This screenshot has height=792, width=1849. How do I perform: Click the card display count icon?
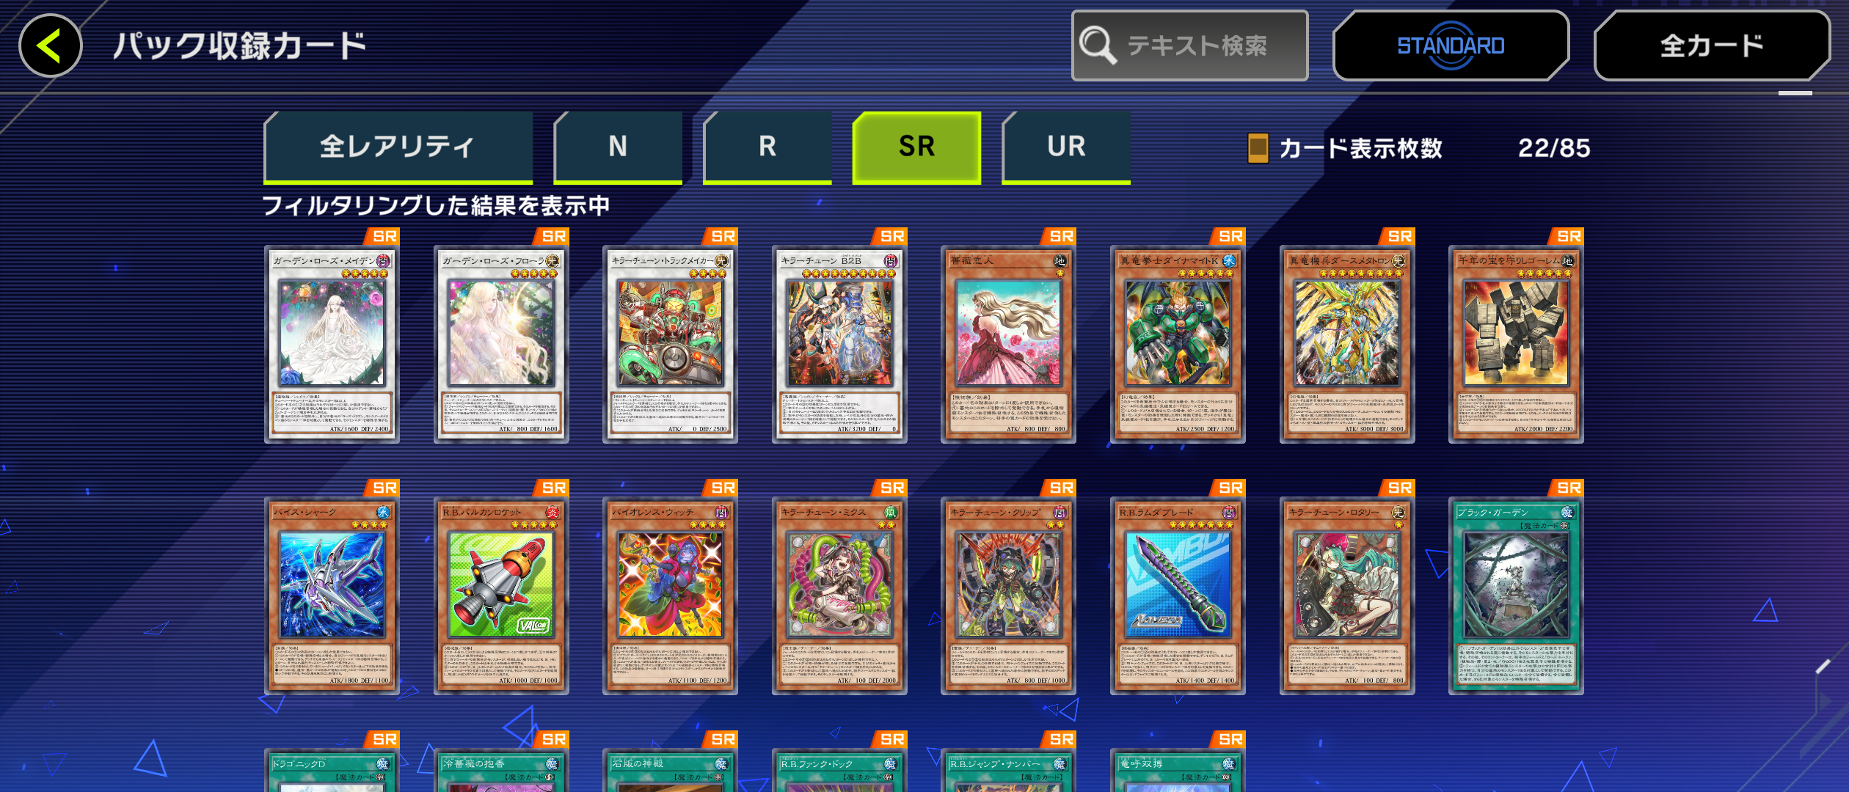click(1258, 148)
